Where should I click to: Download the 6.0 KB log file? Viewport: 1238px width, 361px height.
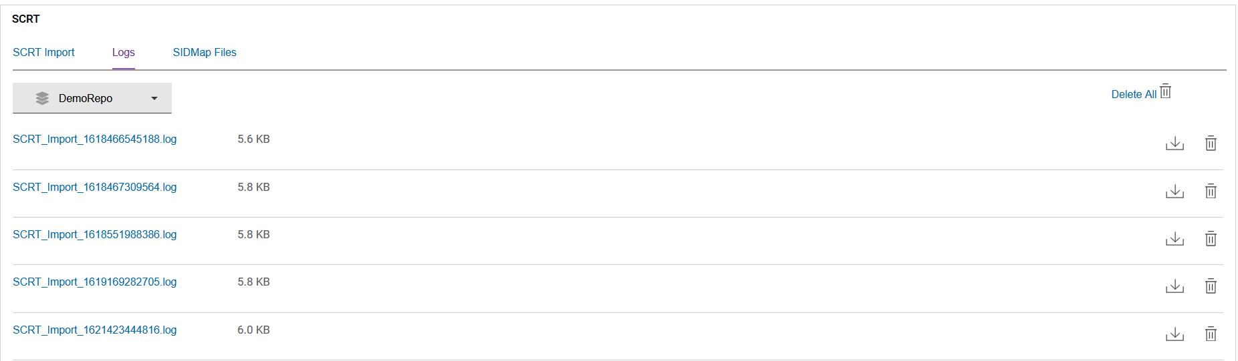[1174, 334]
